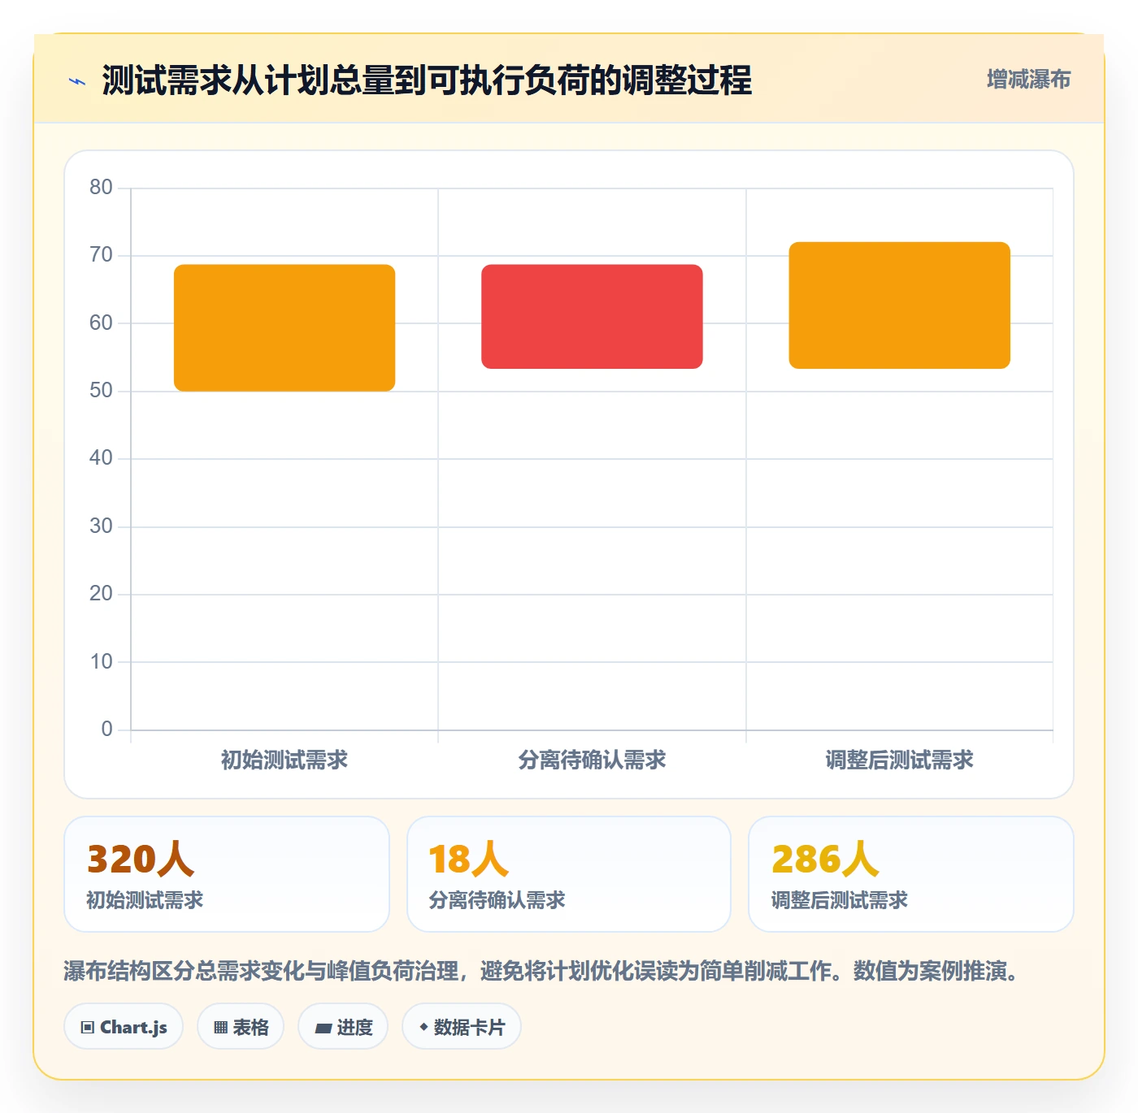Click the 18人 stat value
The width and height of the screenshot is (1138, 1113).
coord(468,859)
